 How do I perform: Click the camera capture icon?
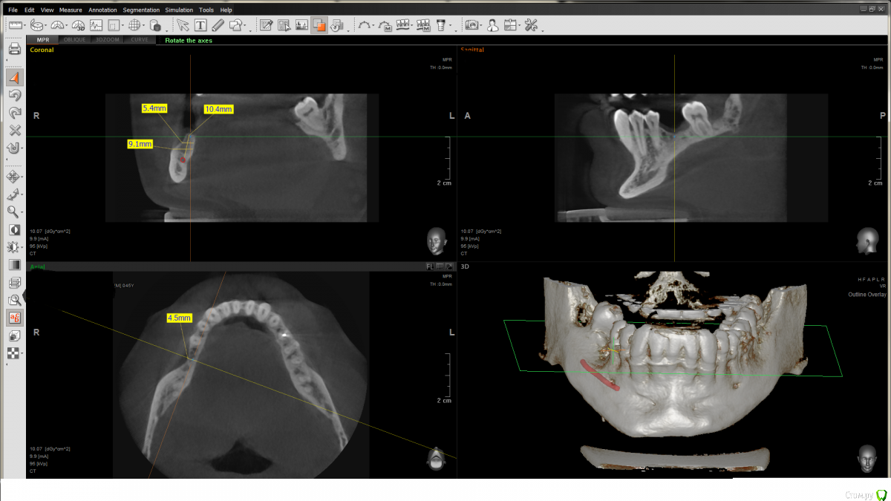pos(471,25)
